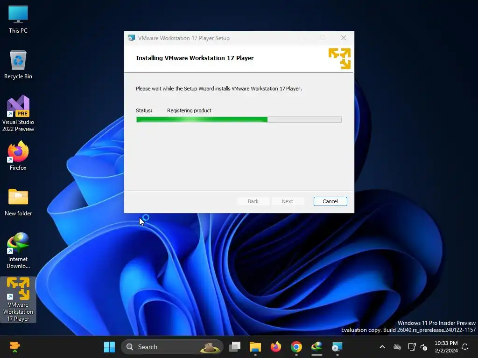
Task: Open This PC desktop icon
Action: pos(18,19)
